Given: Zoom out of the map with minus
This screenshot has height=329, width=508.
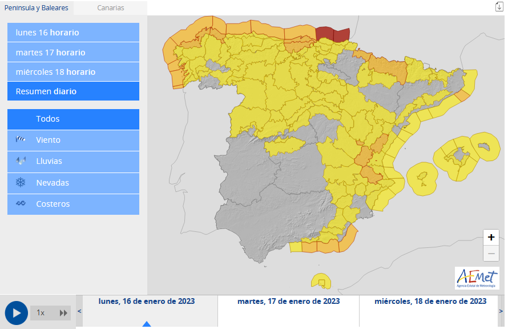Looking at the screenshot, I should click(491, 253).
